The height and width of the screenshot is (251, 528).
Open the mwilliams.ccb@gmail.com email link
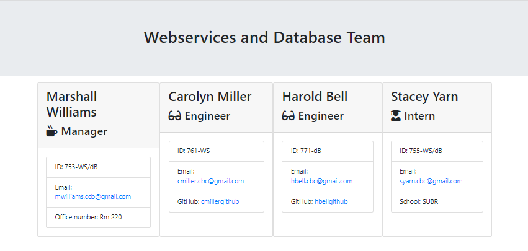[93, 196]
